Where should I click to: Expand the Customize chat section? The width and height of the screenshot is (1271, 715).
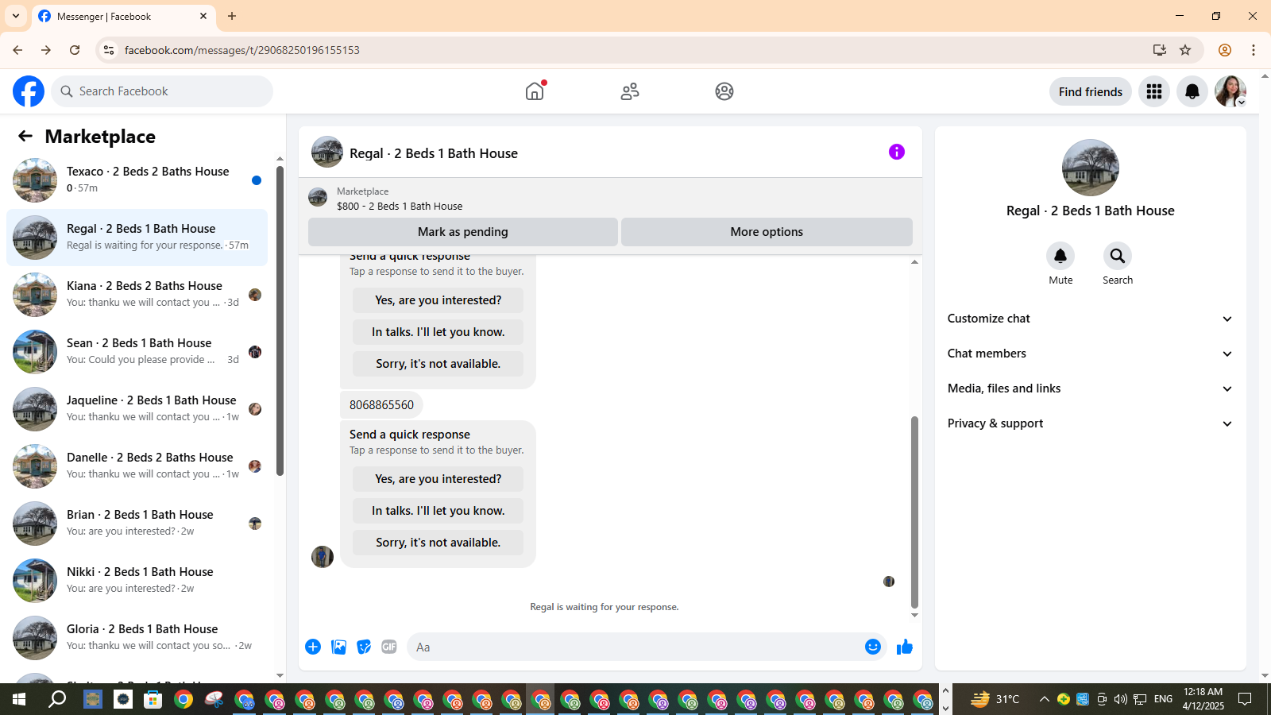point(1091,319)
